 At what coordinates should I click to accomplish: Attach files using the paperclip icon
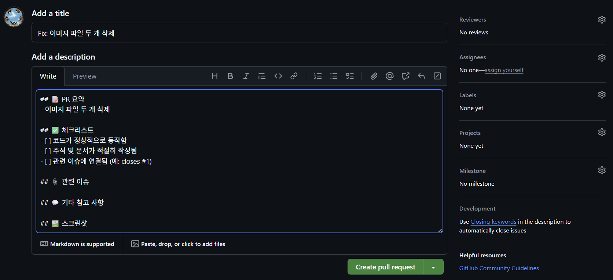[x=374, y=76]
